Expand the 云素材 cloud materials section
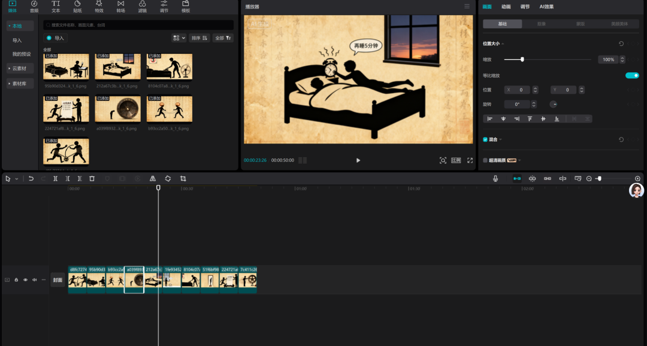This screenshot has width=647, height=346. (x=20, y=68)
